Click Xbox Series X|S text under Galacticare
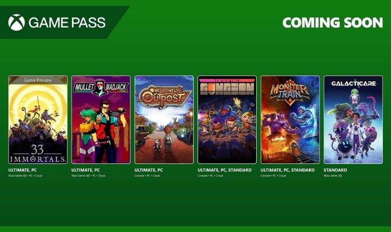 click(333, 176)
